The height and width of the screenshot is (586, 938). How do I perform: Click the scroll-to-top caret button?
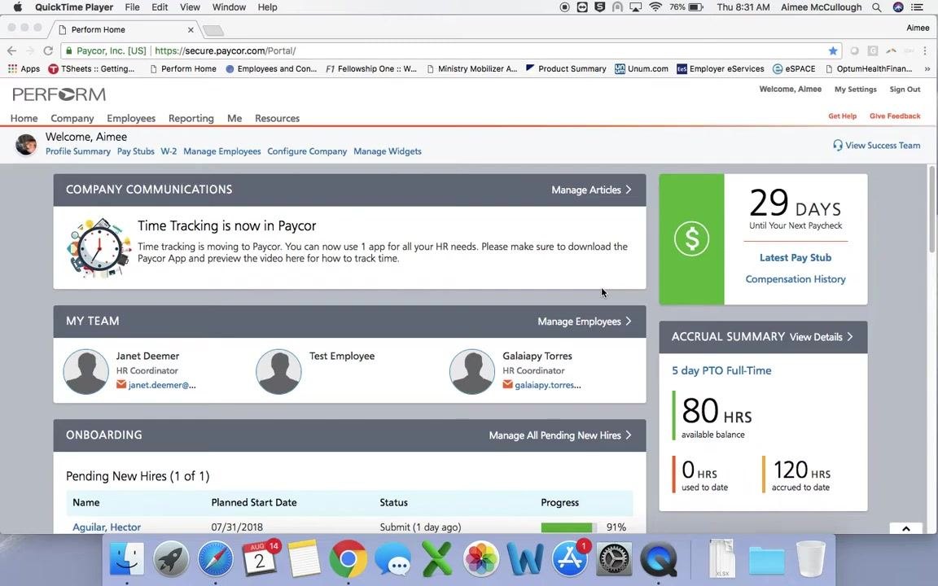coord(905,528)
